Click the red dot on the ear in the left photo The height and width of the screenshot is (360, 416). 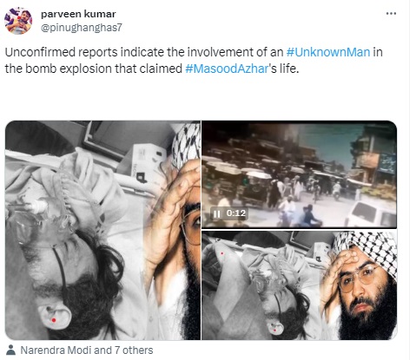(54, 320)
